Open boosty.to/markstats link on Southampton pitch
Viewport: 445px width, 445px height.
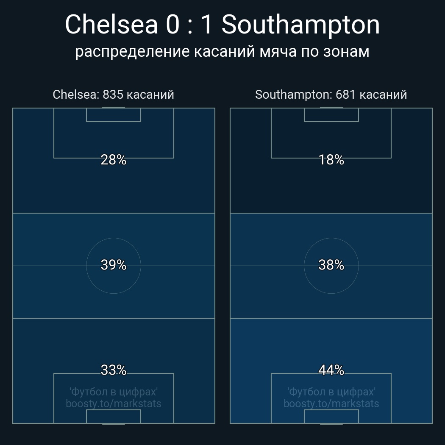click(x=331, y=403)
